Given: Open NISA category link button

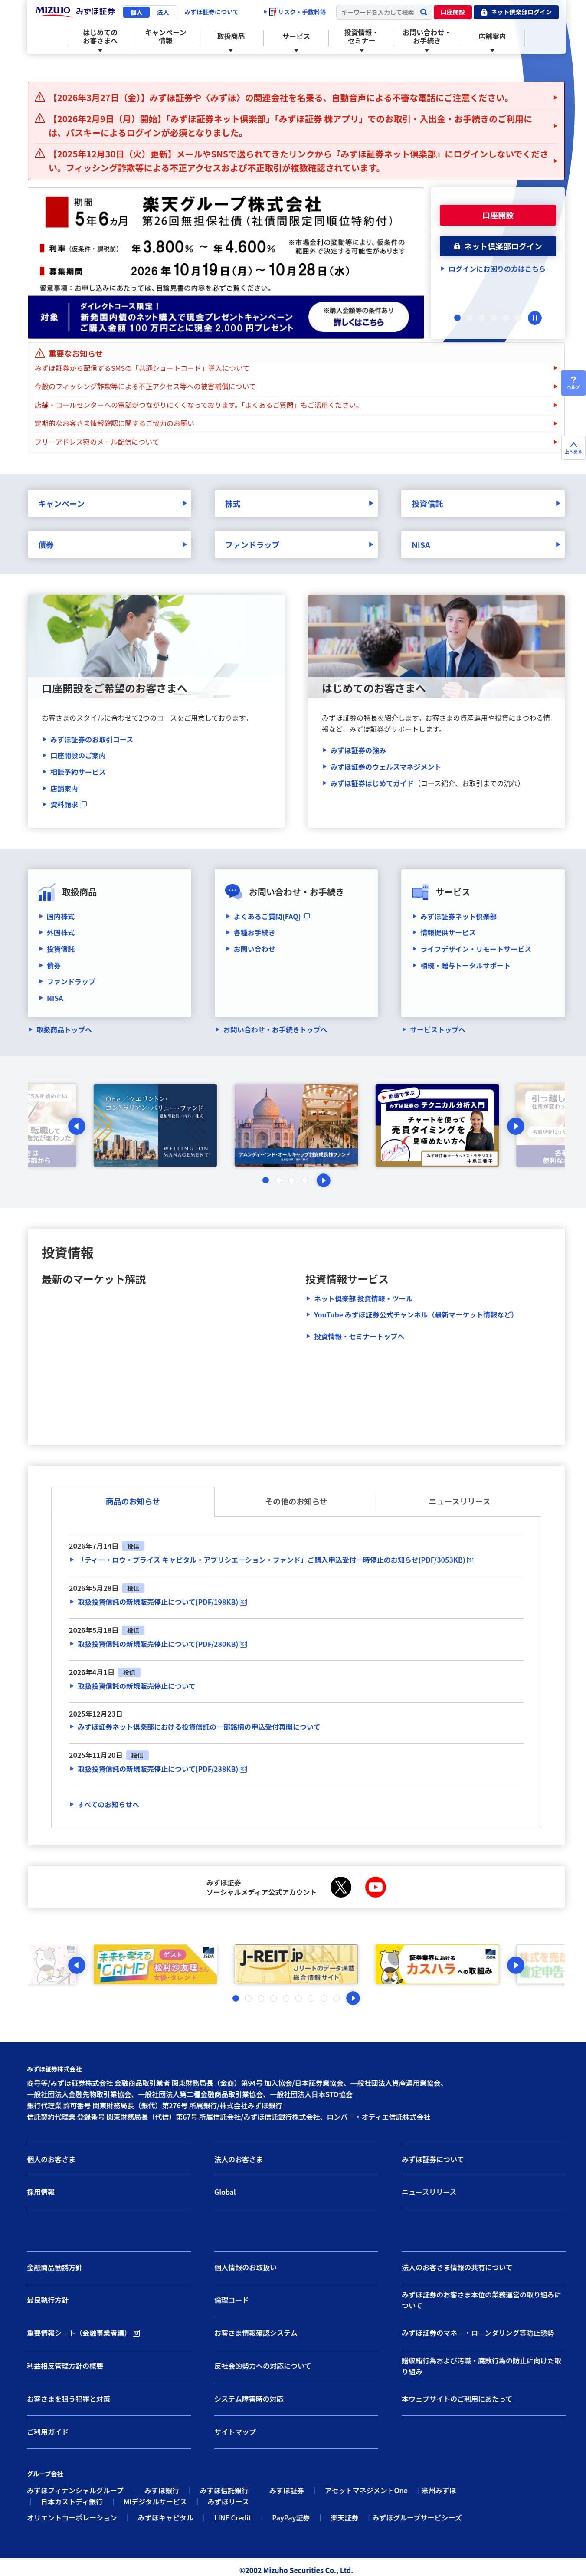Looking at the screenshot, I should click(x=483, y=545).
